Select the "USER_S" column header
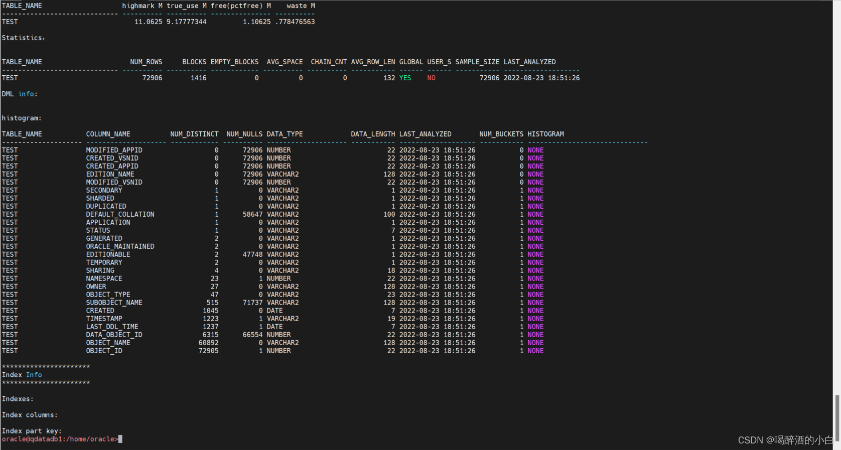Screen dimensions: 841x450 coord(439,62)
